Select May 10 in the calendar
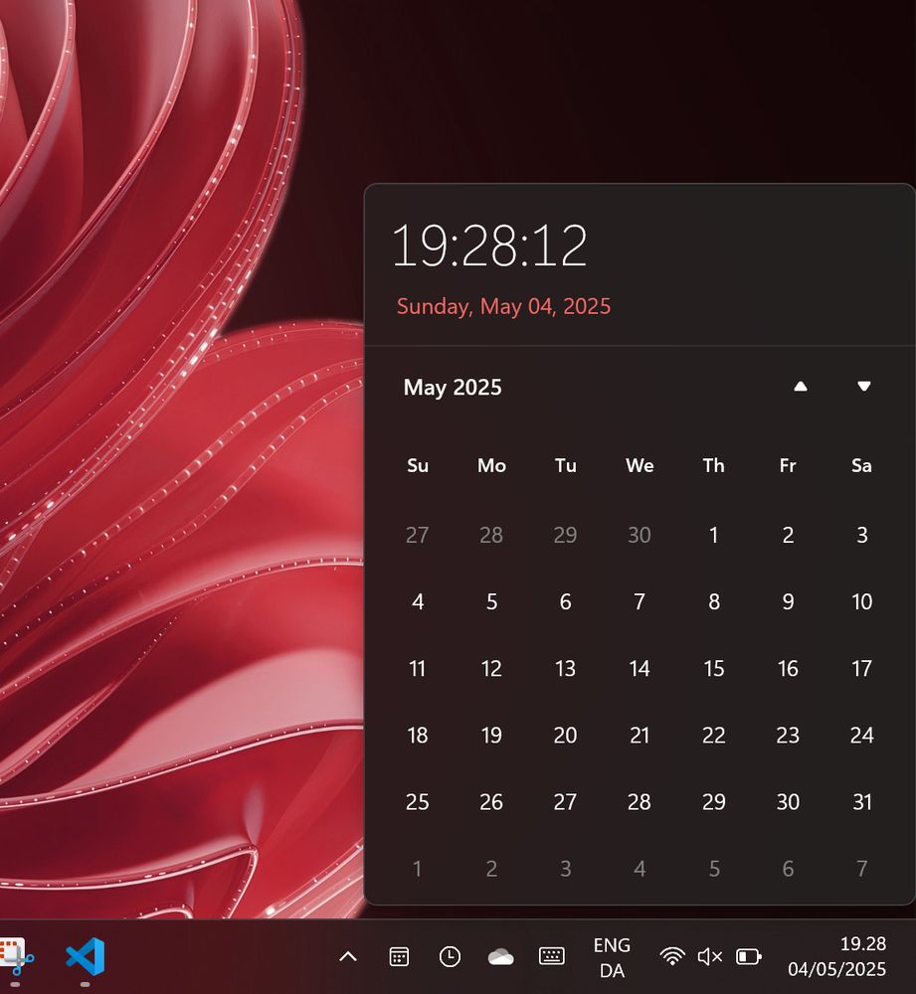 862,601
